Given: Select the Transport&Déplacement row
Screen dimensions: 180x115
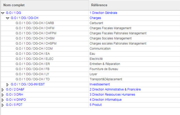Looking at the screenshot, I should click(106, 79).
